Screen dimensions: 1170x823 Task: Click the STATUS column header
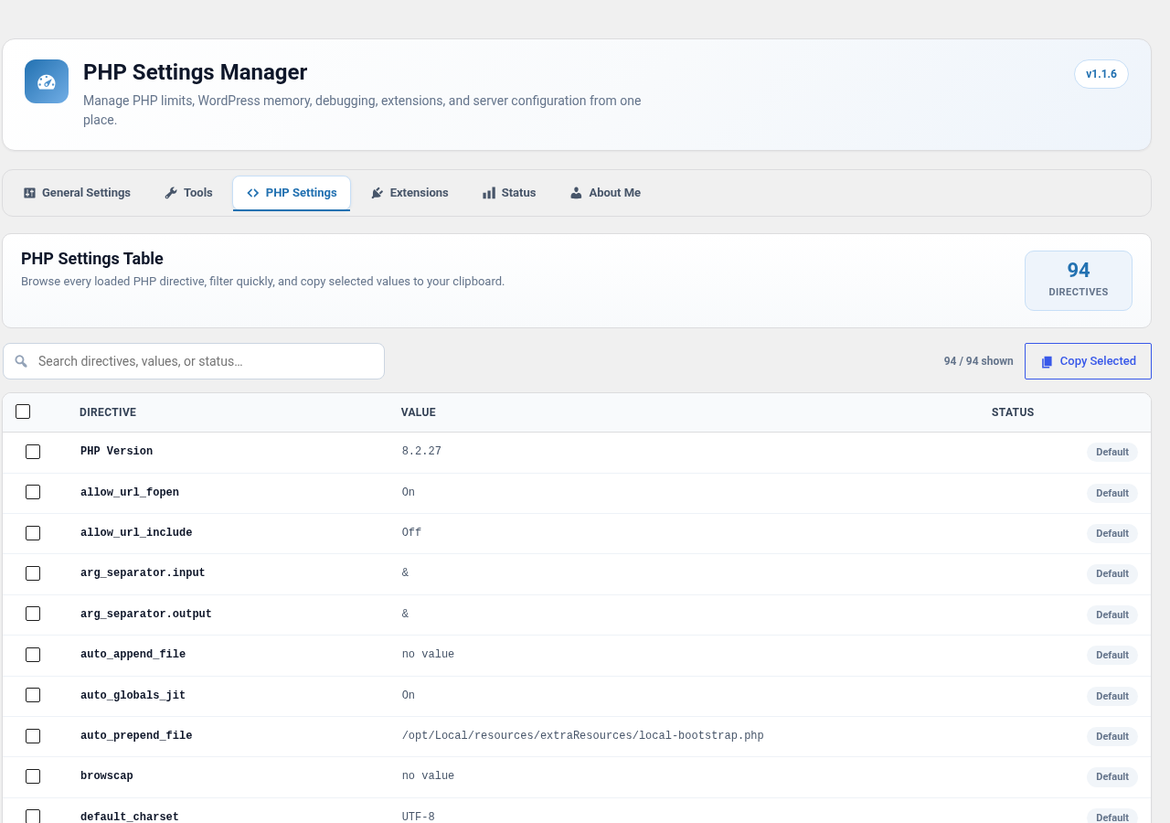[x=1013, y=412]
